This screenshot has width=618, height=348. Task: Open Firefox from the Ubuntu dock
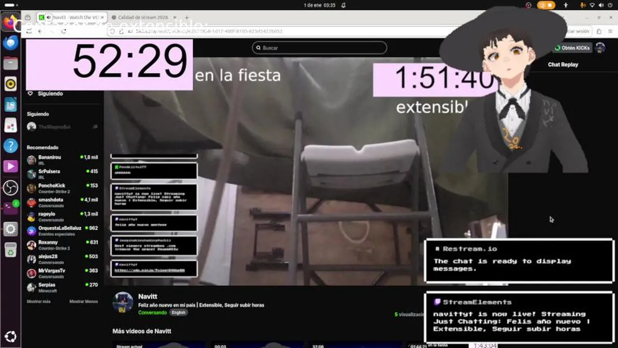point(10,22)
